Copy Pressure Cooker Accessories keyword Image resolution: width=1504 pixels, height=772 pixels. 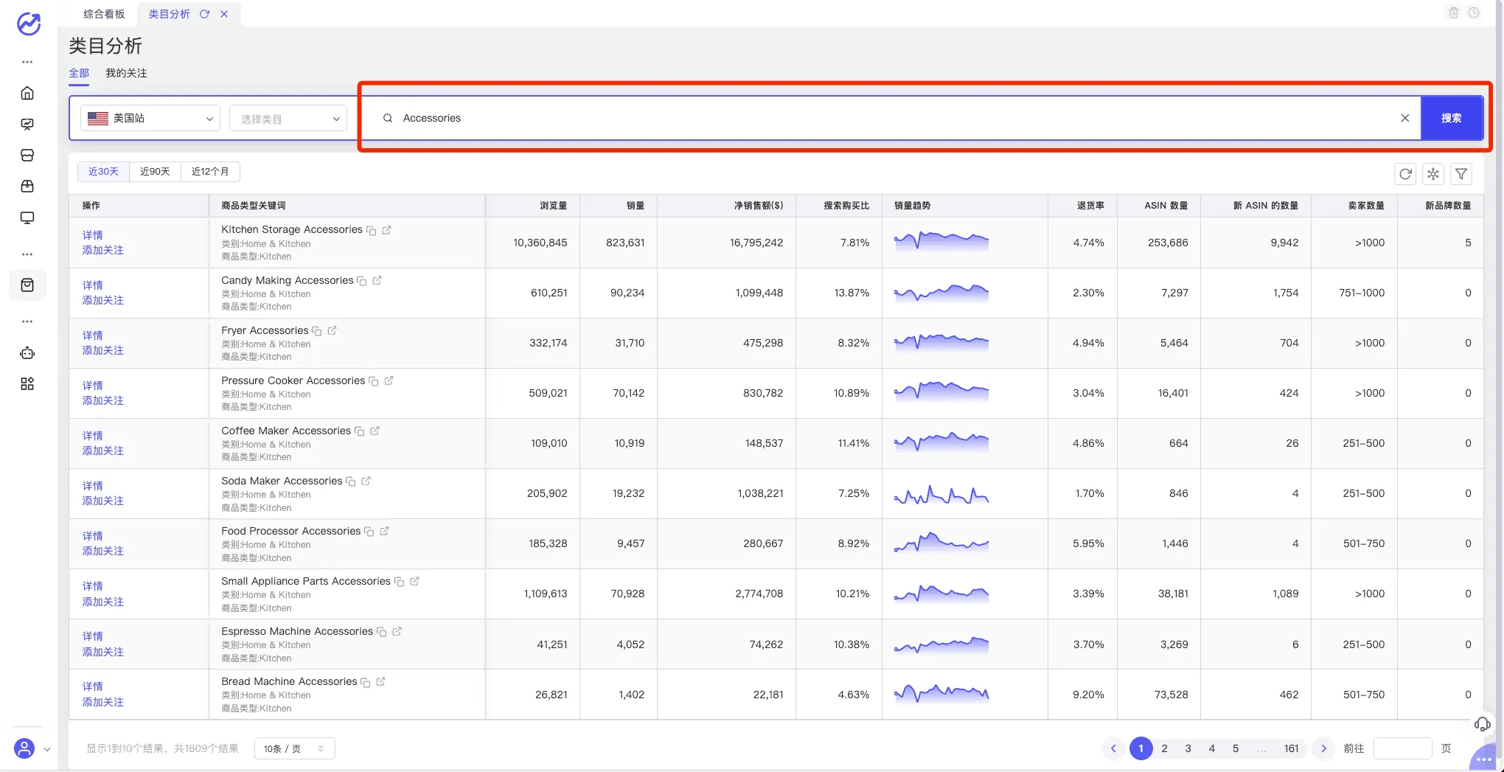point(374,381)
